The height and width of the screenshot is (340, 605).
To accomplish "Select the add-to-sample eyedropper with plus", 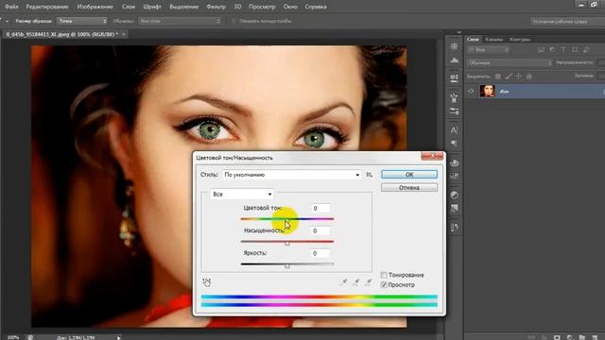I will tap(356, 282).
